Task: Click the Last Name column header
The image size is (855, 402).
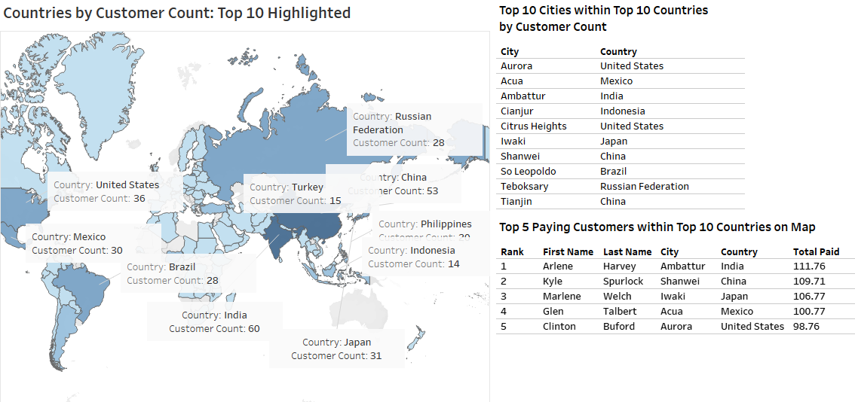Action: point(627,252)
